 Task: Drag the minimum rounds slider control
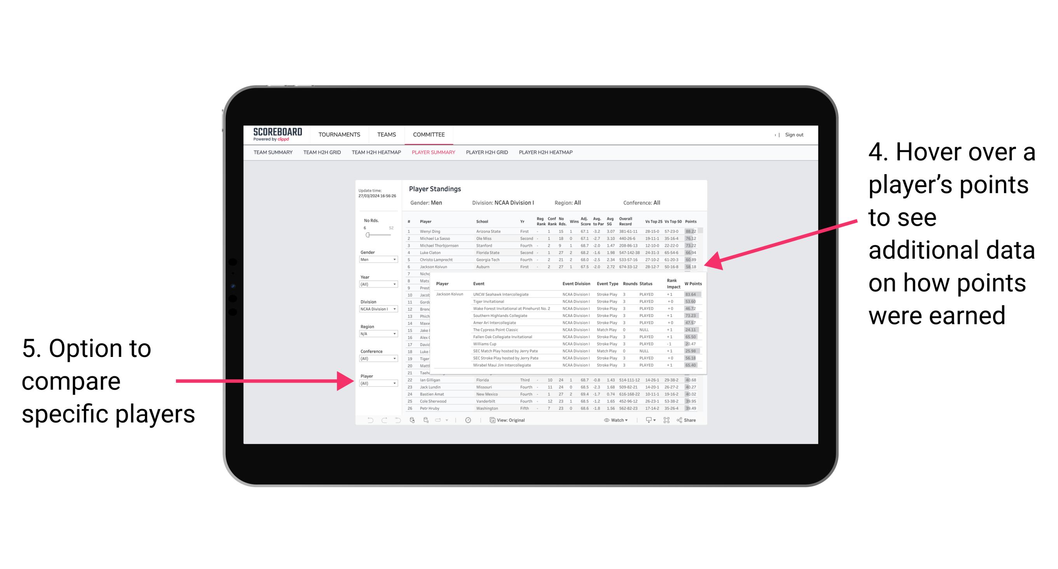click(367, 235)
